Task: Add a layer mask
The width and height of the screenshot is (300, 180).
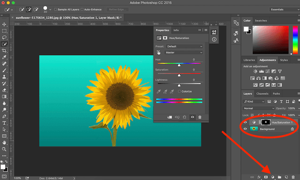Action: click(x=266, y=176)
